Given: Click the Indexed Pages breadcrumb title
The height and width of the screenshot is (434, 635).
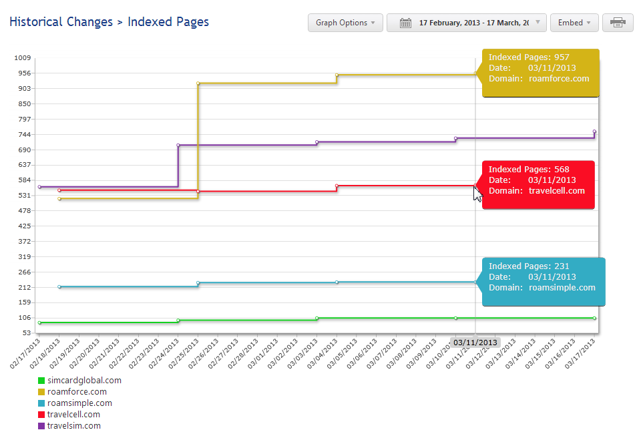Looking at the screenshot, I should coord(168,22).
